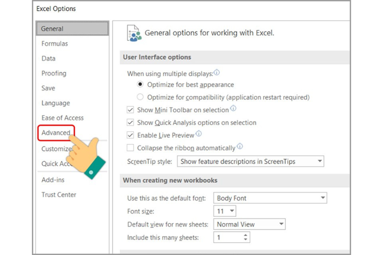Go to Ease of Access category

click(62, 118)
